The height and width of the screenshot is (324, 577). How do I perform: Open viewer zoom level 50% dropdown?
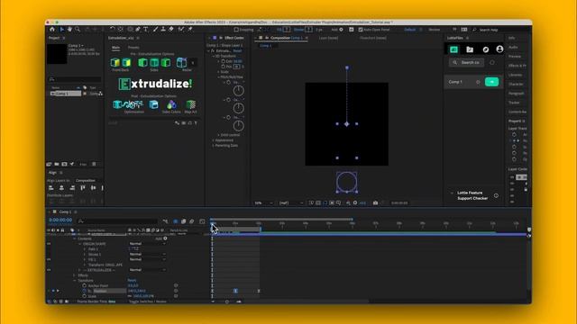point(264,202)
